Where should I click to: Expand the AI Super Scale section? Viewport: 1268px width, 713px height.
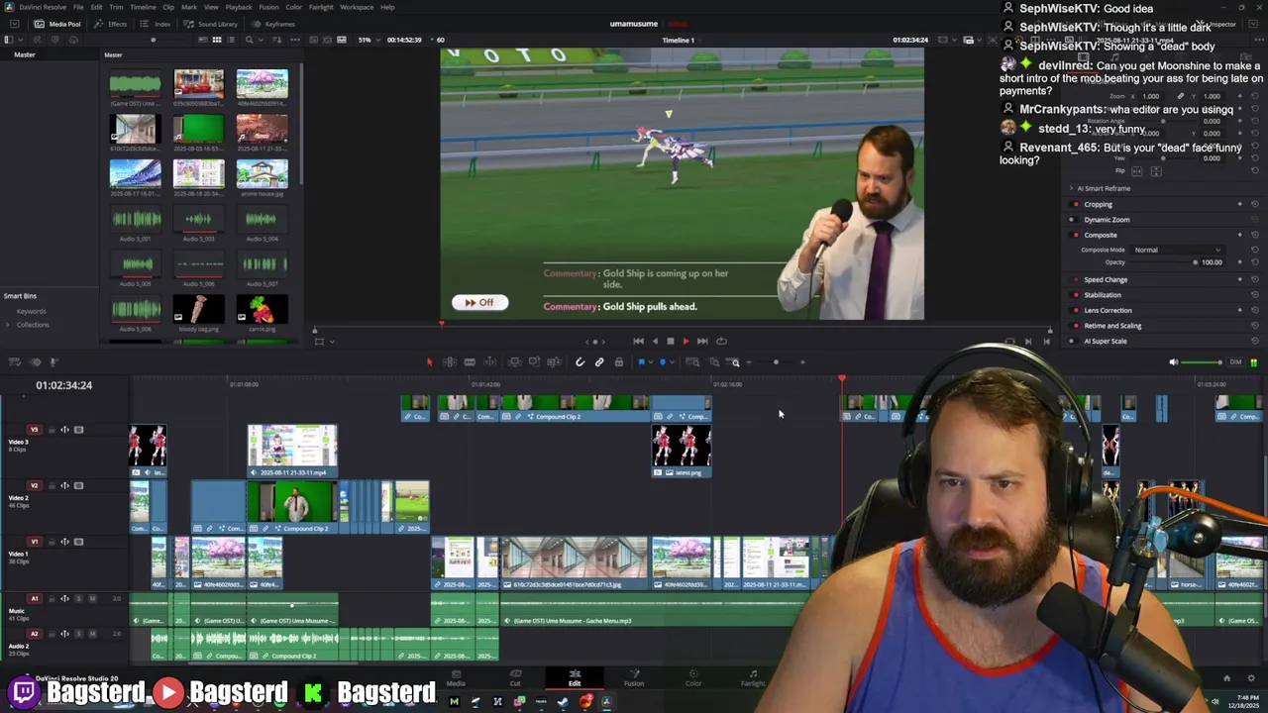[1106, 342]
